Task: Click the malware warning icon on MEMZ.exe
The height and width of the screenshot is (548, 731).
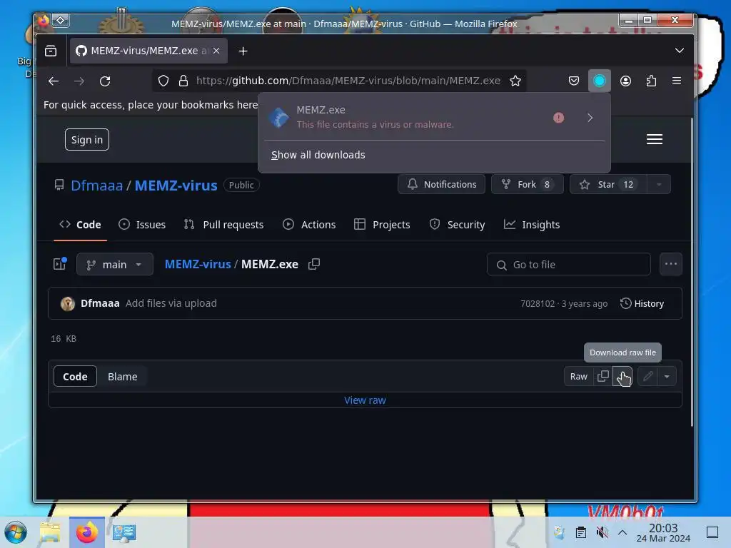Action: point(558,118)
